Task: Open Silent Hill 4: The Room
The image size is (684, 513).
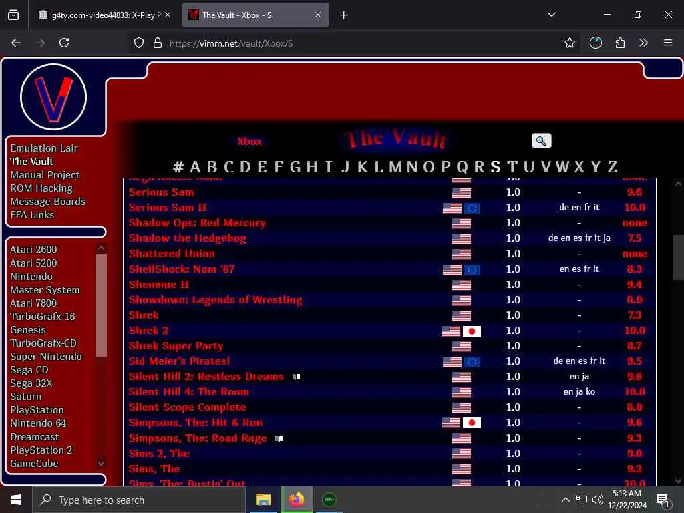Action: pos(189,392)
